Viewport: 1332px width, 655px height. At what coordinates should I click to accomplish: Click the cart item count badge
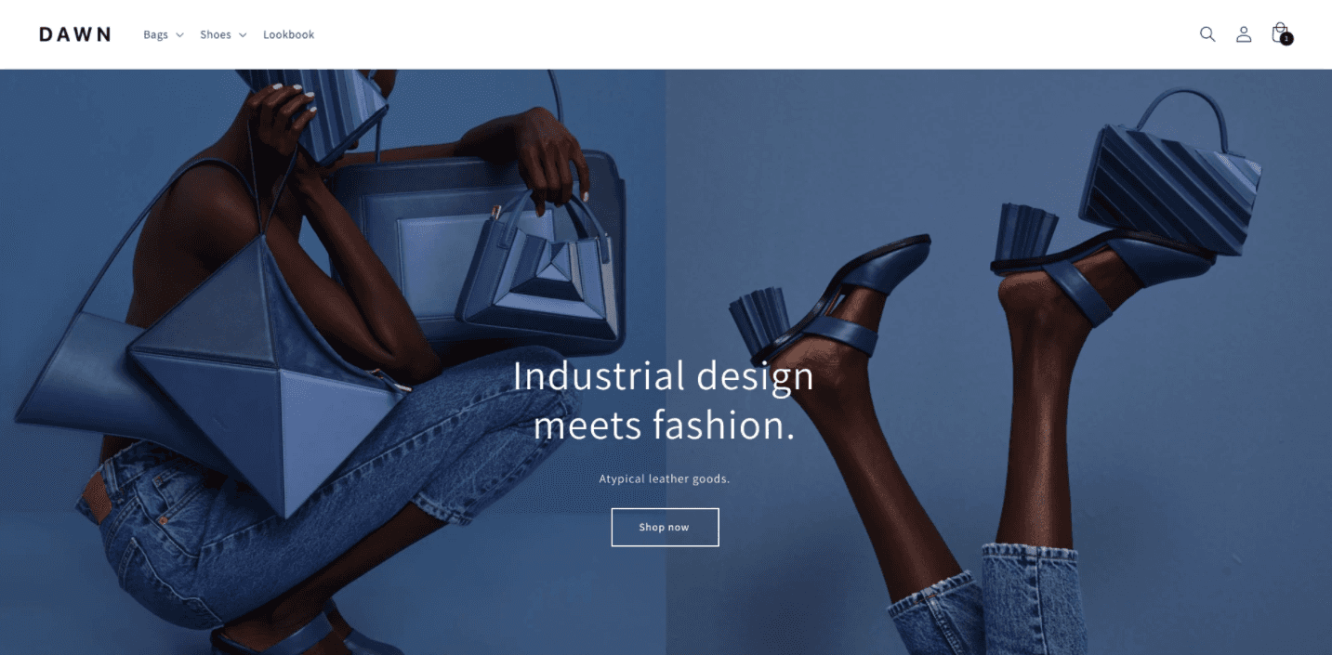(x=1286, y=39)
